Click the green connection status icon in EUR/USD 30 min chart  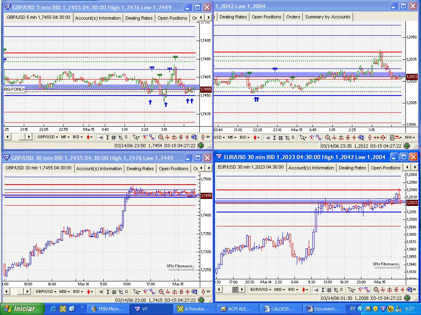point(407,298)
